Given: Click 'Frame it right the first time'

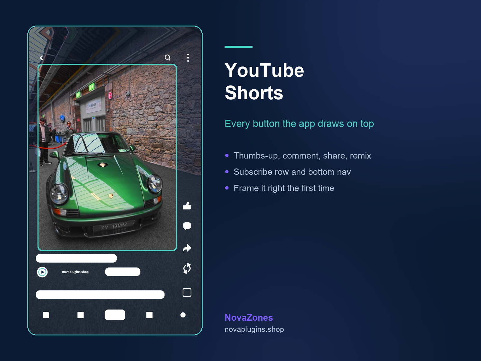Looking at the screenshot, I should tap(284, 188).
